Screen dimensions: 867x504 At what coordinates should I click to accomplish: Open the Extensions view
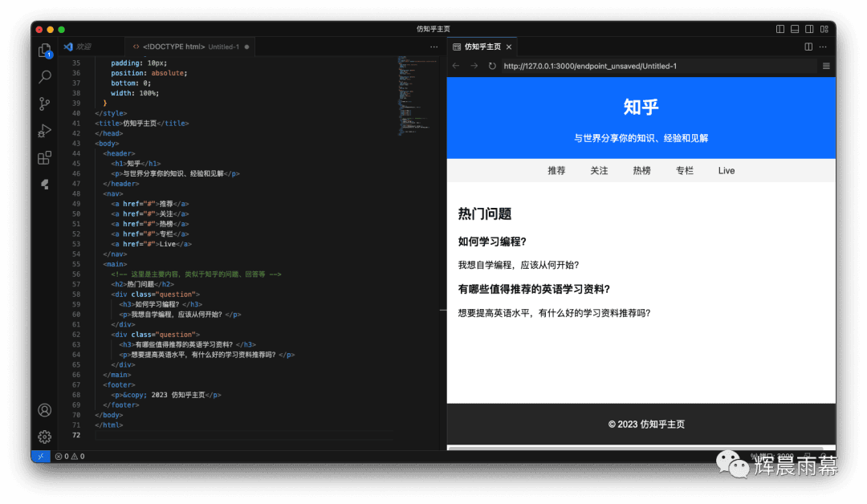45,158
